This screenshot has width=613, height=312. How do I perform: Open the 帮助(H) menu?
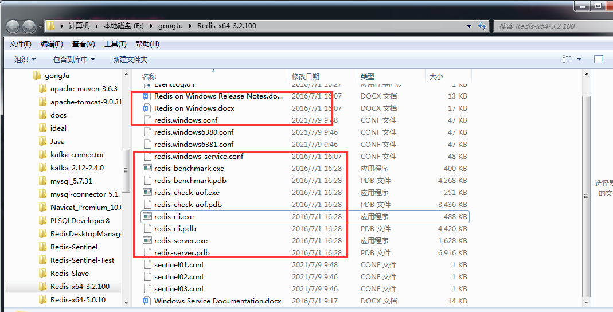coord(147,44)
